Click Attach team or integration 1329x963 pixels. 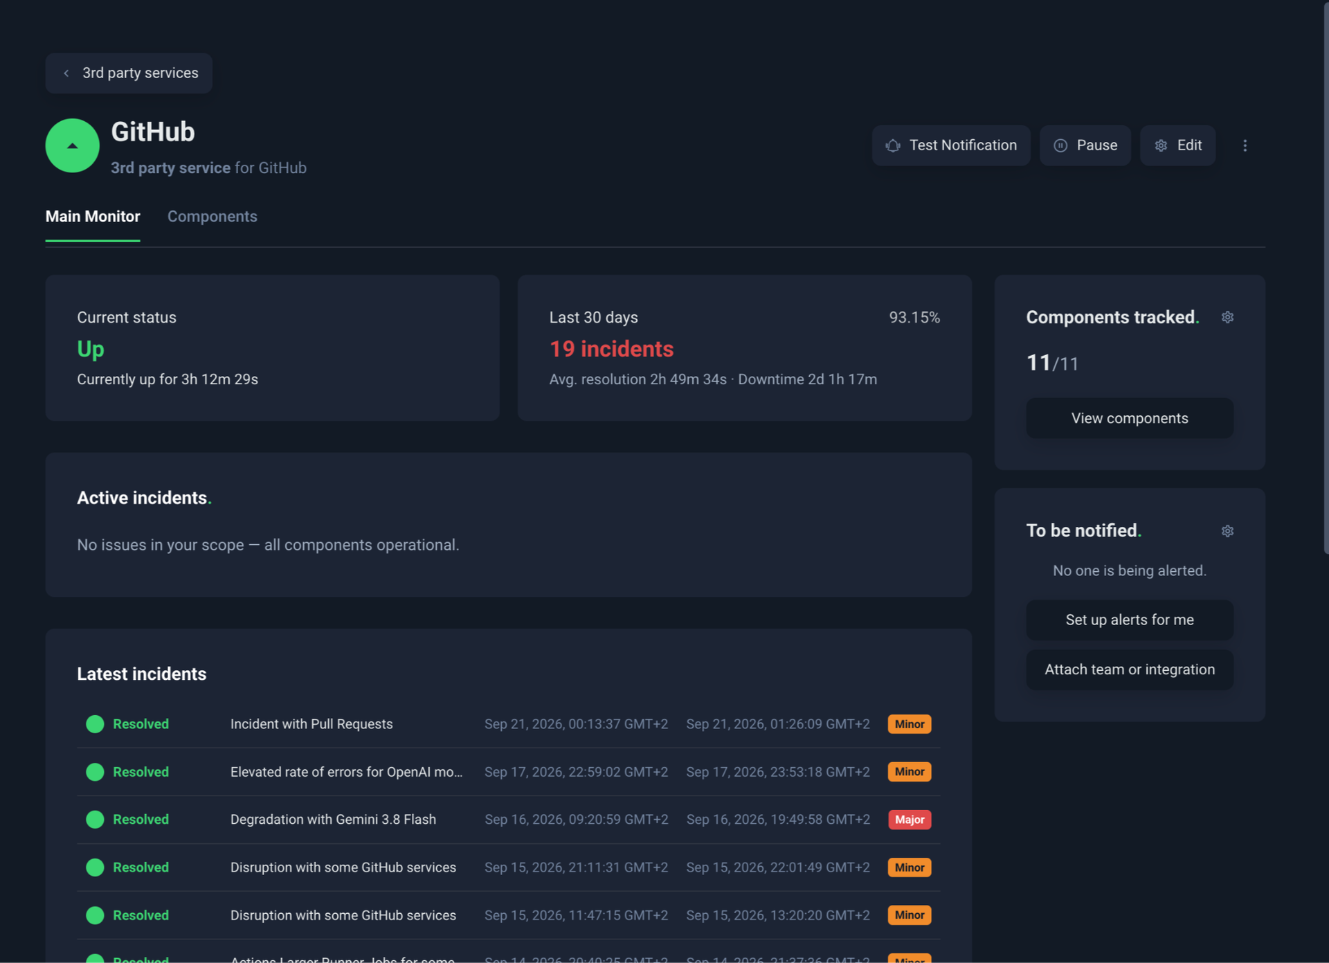pyautogui.click(x=1130, y=669)
